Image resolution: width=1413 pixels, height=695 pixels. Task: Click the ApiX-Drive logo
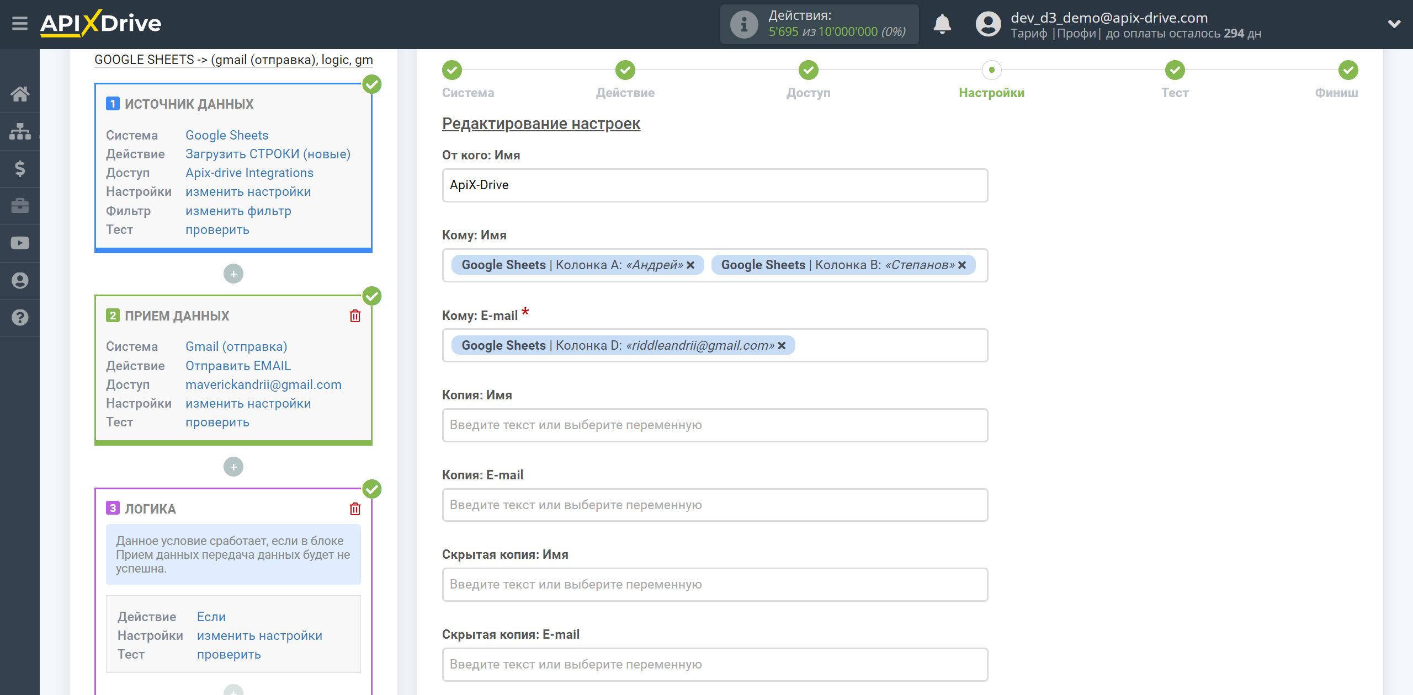(x=100, y=24)
